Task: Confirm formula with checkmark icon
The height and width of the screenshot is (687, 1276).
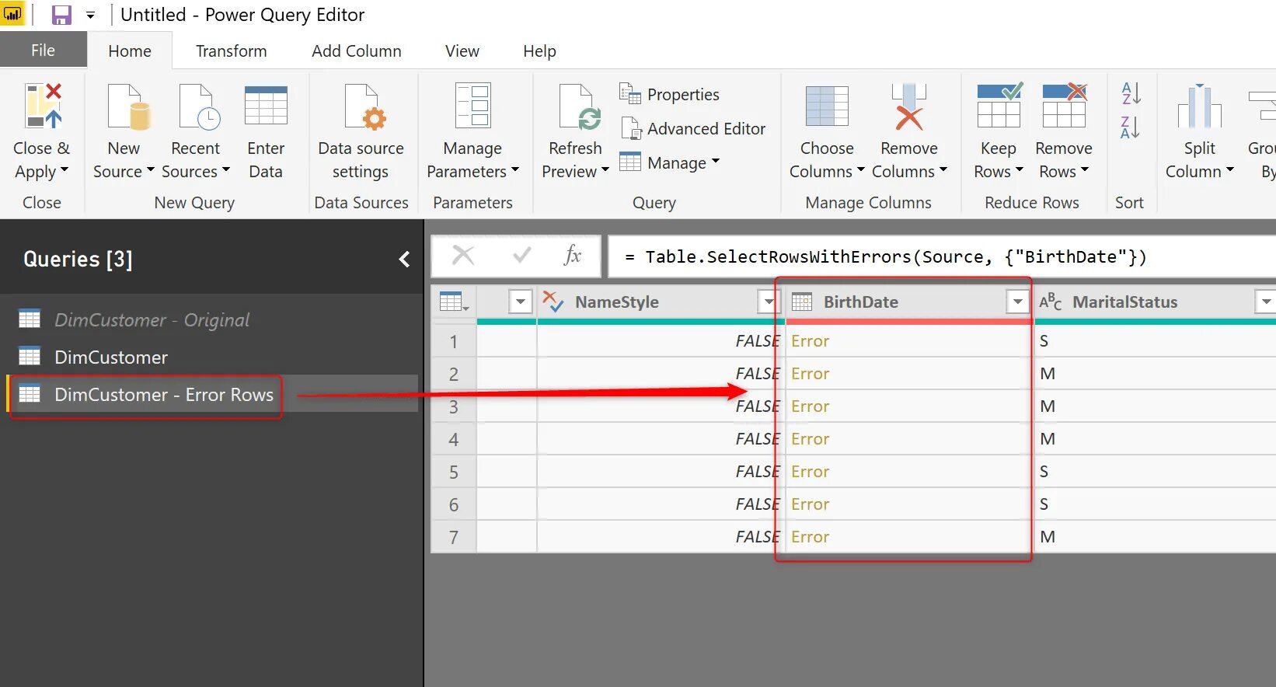Action: coord(522,255)
